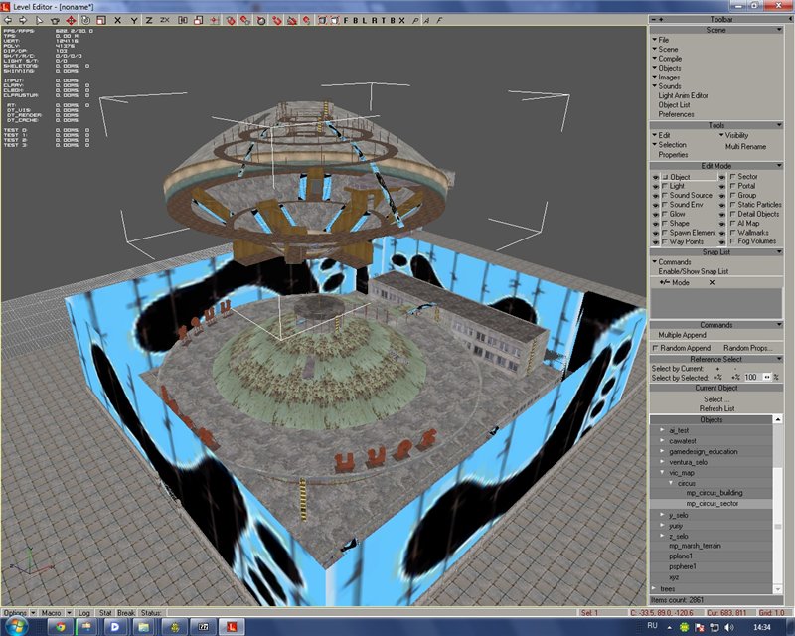Expand the ventura_selo objects folder
Image resolution: width=795 pixels, height=636 pixels.
click(664, 462)
